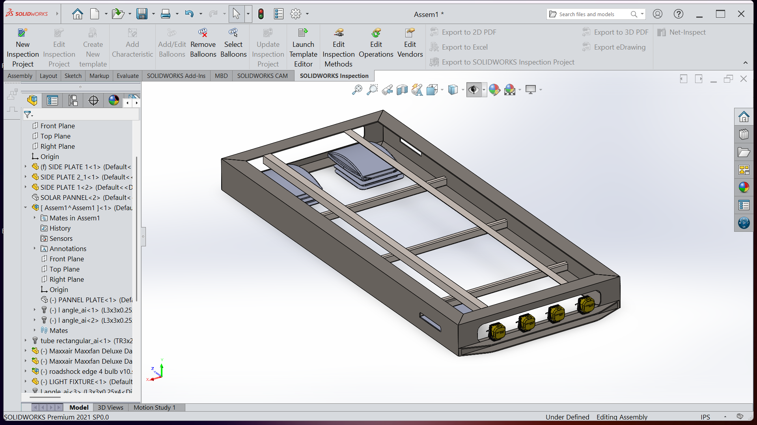757x425 pixels.
Task: Collapse the ribbon using the up chevron
Action: click(x=745, y=63)
